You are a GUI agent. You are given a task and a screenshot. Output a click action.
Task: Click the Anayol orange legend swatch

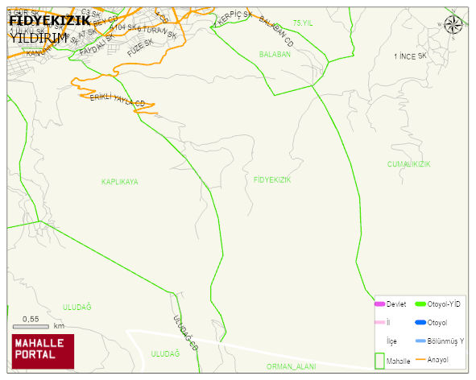coord(420,359)
